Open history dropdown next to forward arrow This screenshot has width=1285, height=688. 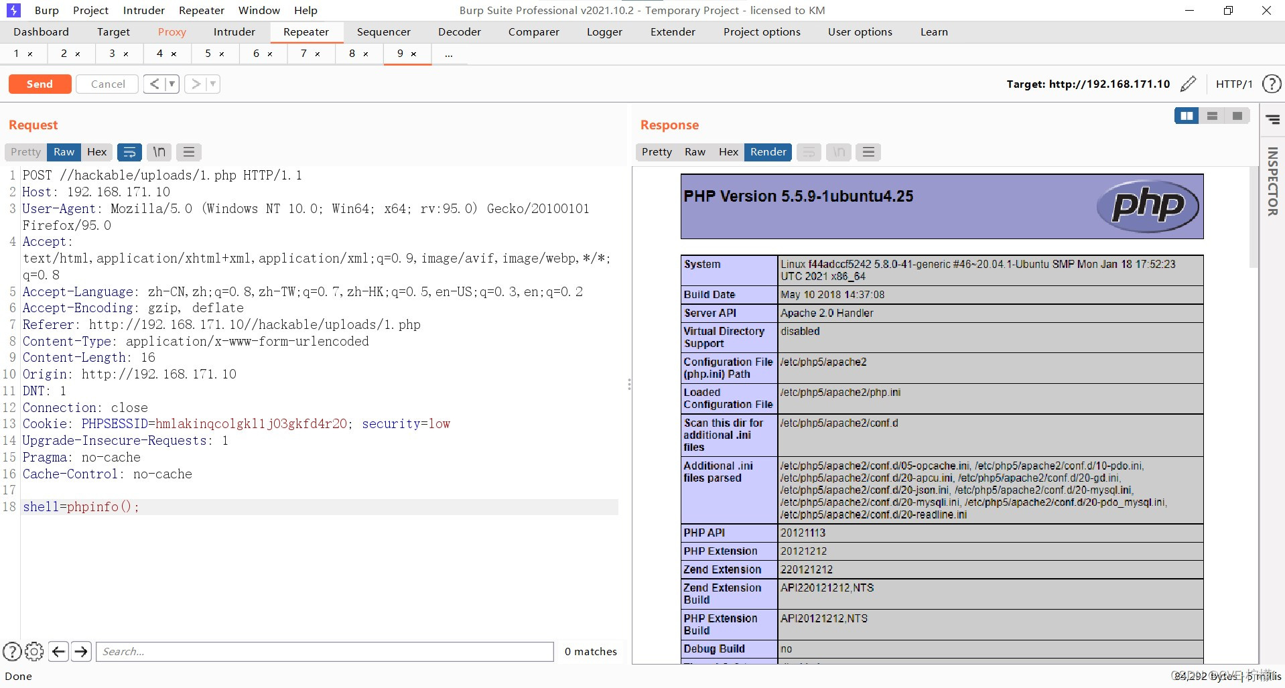(x=213, y=84)
